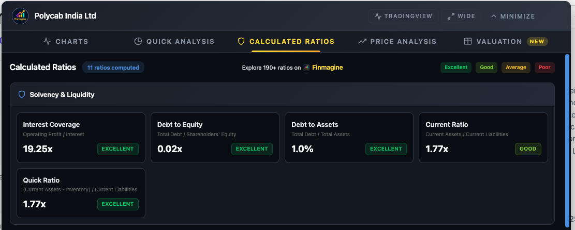
Task: Follow the Finmagine link for 190+ ratios
Action: click(x=327, y=67)
